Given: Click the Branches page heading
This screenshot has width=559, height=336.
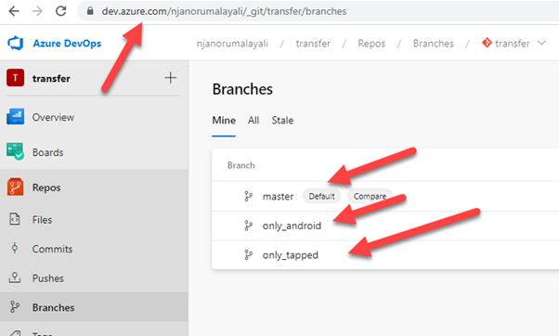Looking at the screenshot, I should [242, 89].
